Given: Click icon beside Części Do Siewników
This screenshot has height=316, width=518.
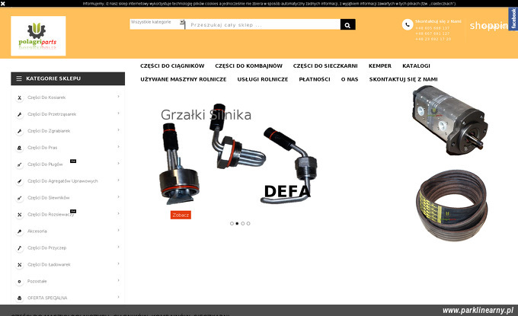Looking at the screenshot, I should 20,198.
